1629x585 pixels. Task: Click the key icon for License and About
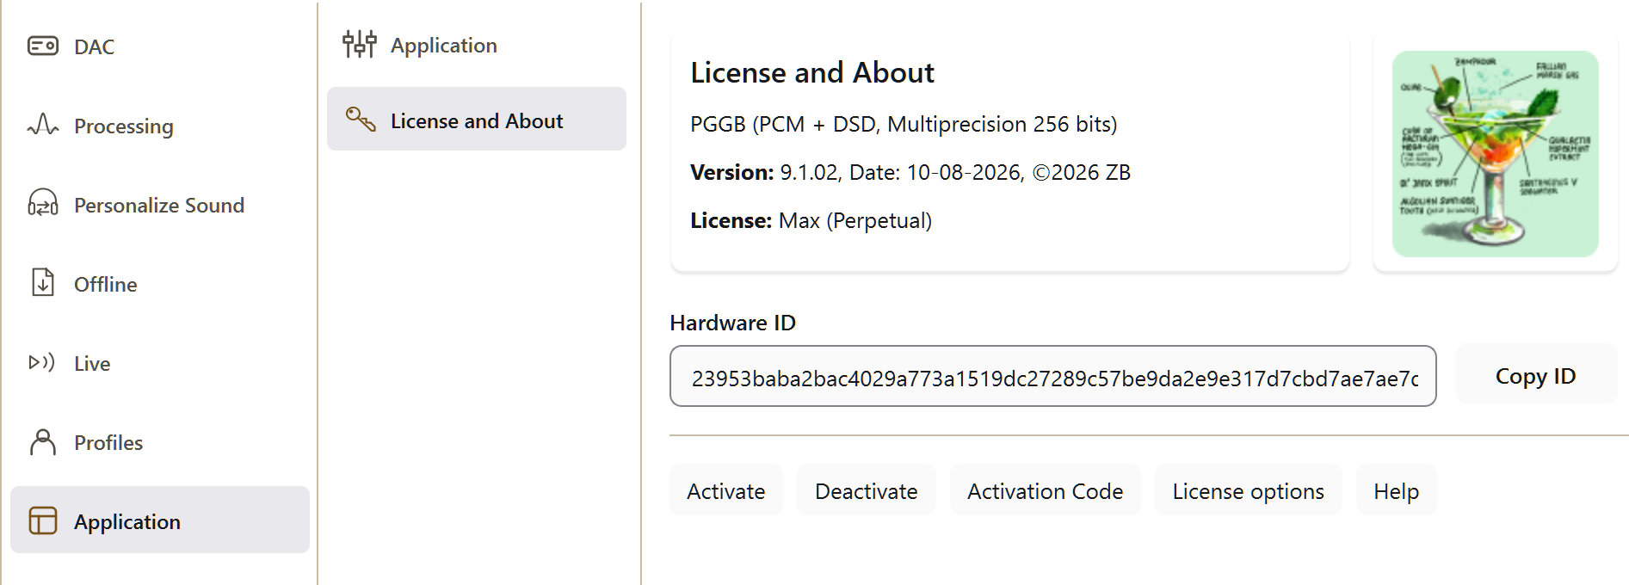point(361,120)
